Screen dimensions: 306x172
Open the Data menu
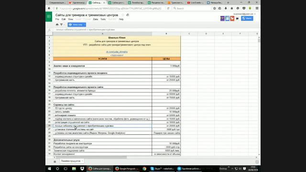96,19
